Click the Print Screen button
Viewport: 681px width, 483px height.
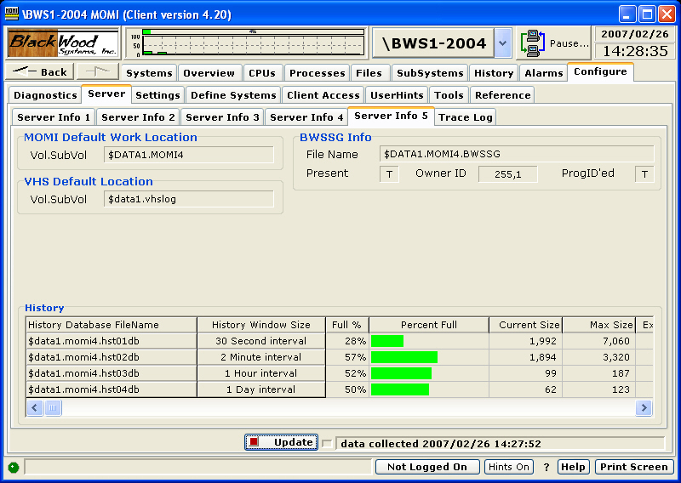point(633,467)
